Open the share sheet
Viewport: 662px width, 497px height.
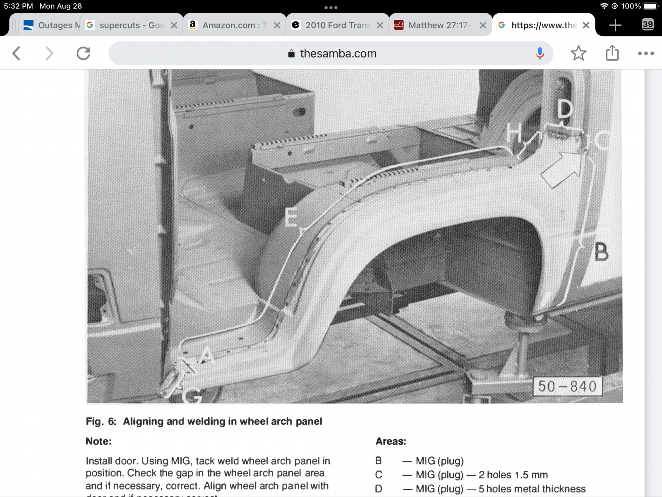pos(612,53)
